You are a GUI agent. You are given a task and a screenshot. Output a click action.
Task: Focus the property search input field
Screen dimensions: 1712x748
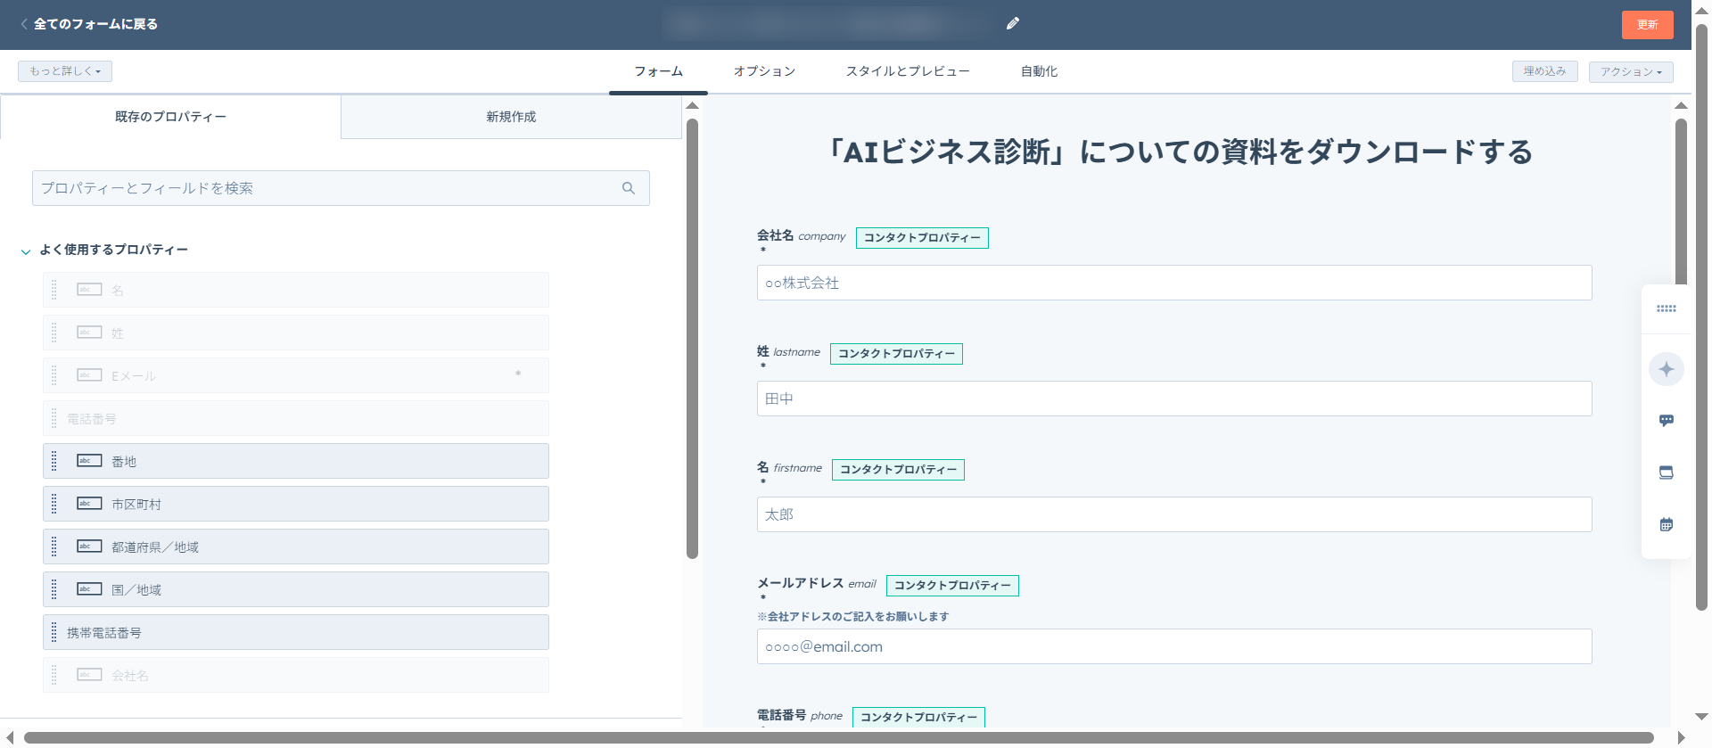click(341, 188)
